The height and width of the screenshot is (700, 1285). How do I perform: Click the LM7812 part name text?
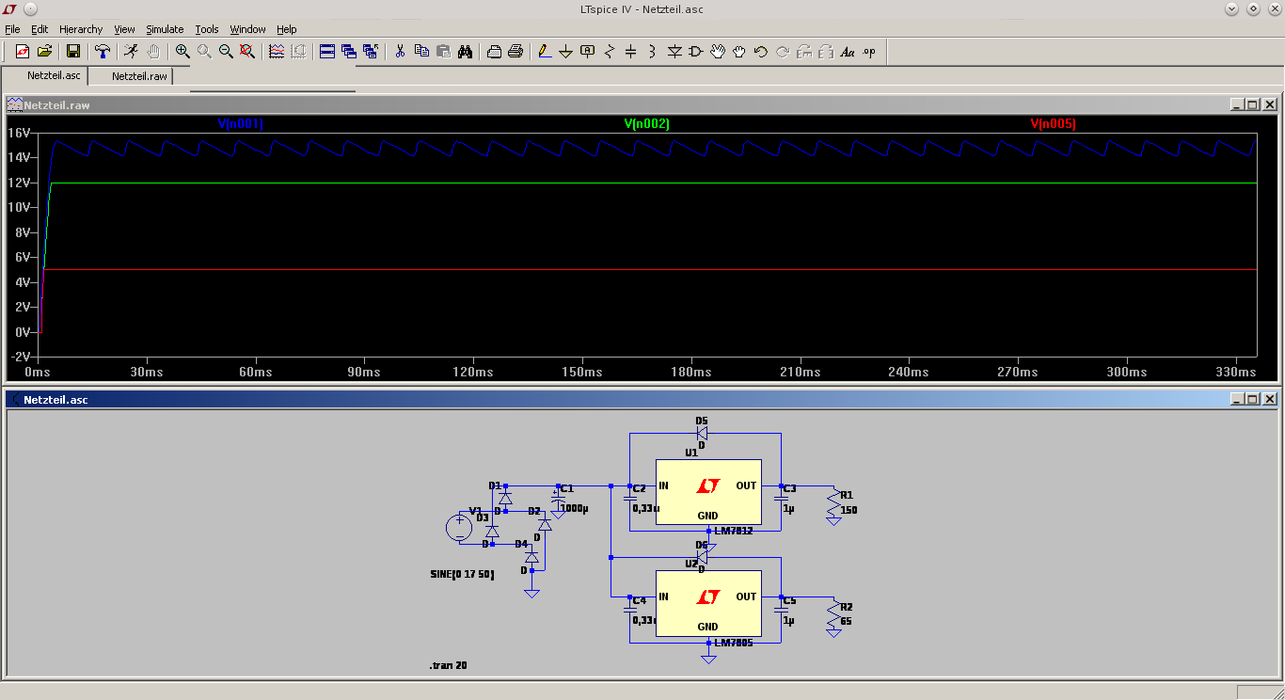(x=734, y=531)
